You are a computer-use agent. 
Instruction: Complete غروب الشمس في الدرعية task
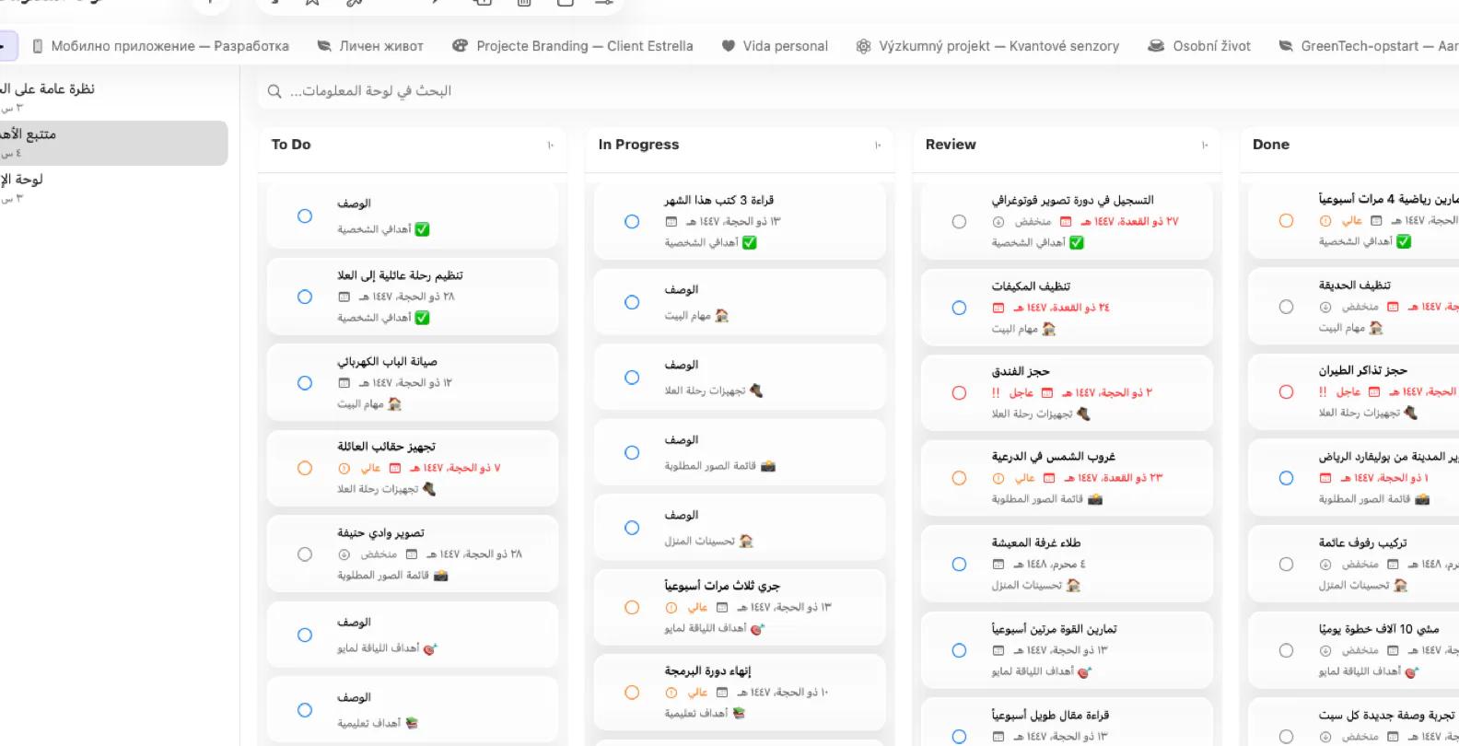(x=959, y=478)
